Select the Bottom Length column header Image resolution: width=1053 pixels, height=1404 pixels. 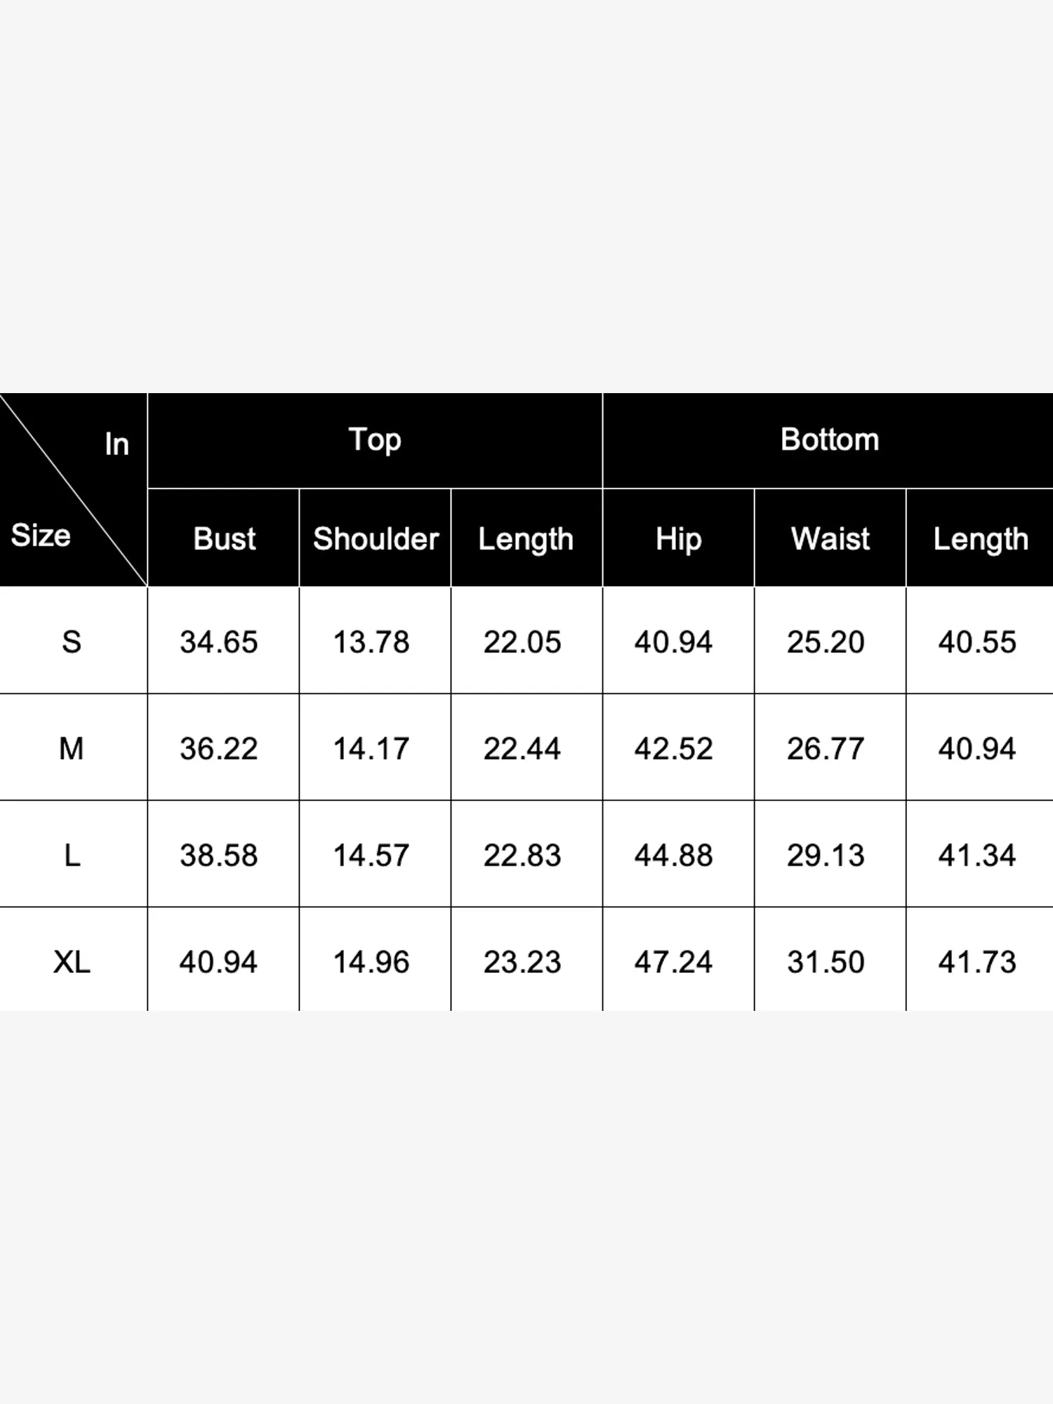tap(980, 538)
